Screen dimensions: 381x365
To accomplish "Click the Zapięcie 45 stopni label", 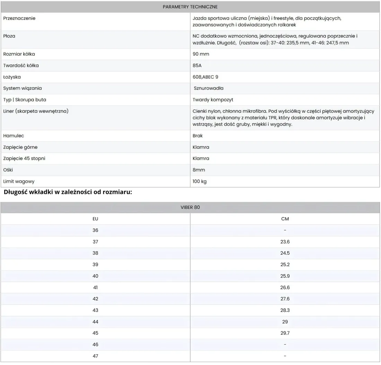I will 24,158.
